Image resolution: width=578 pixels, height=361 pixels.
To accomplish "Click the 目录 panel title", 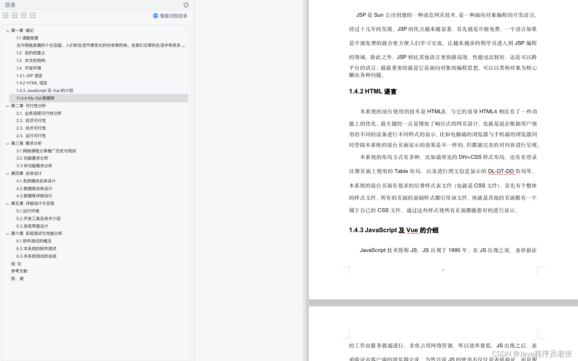I will (10, 5).
